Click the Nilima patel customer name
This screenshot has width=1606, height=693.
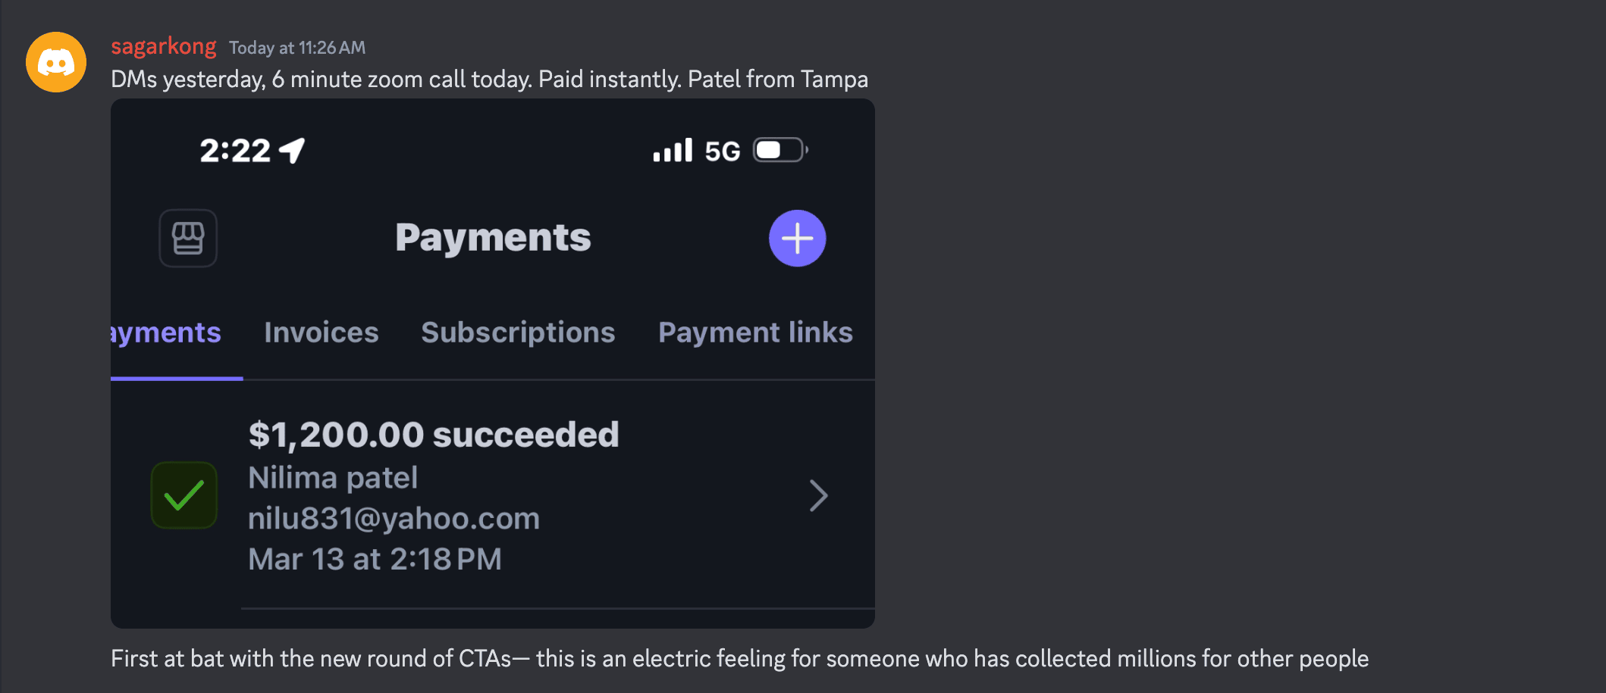333,478
